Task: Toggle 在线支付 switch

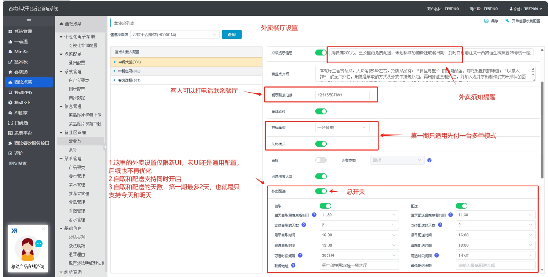Action: (321, 111)
